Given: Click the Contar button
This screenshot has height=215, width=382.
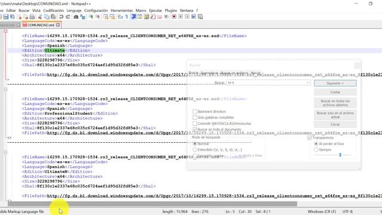Looking at the screenshot, I should (x=335, y=92).
